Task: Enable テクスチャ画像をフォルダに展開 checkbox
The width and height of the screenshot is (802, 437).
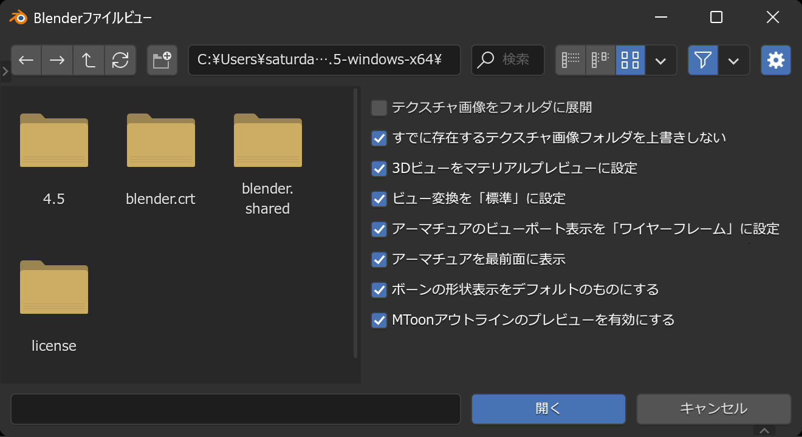Action: coord(379,108)
